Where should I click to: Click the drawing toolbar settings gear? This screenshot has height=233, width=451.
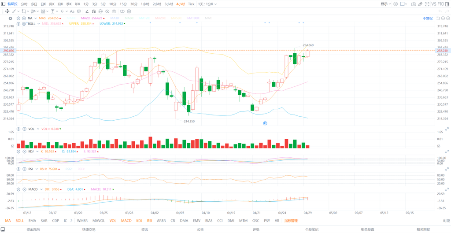pyautogui.click(x=129, y=11)
